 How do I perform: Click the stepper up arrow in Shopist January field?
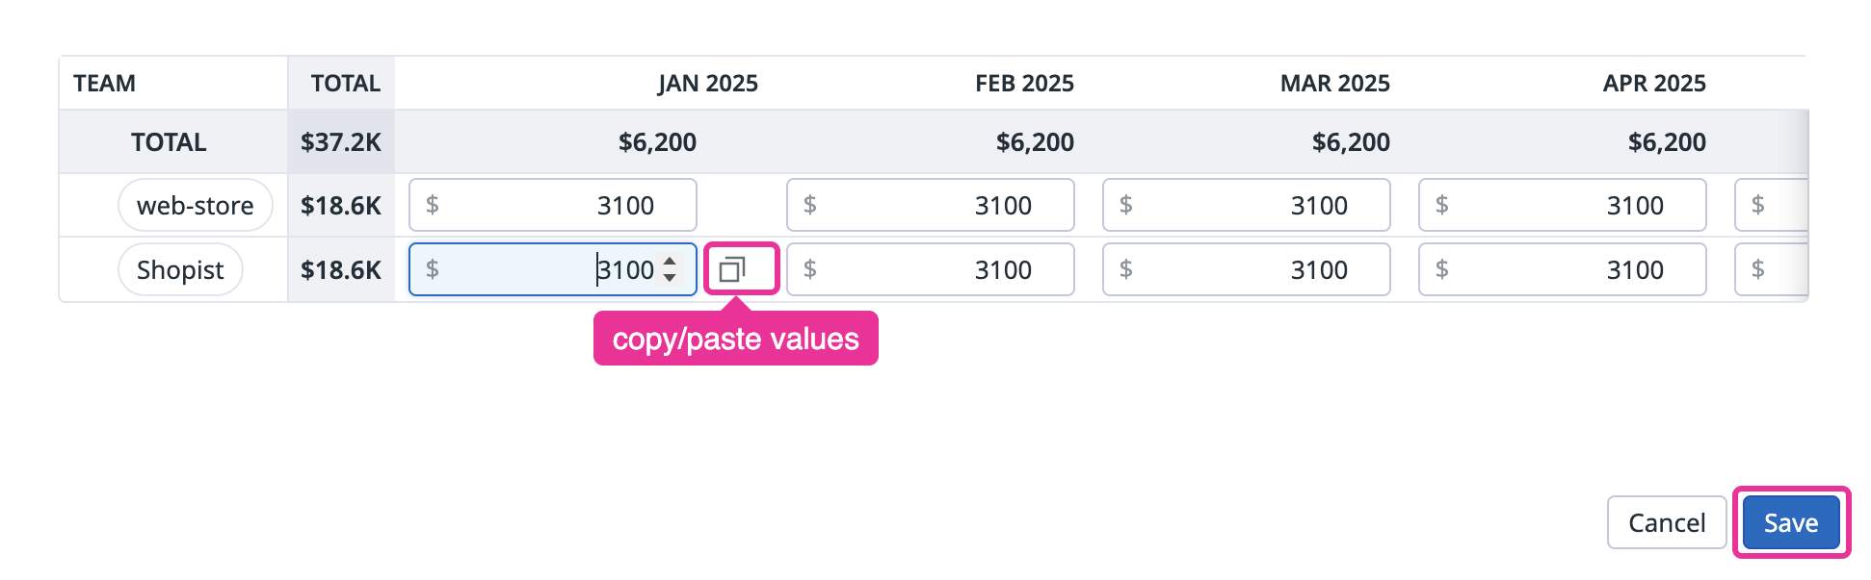pos(670,261)
